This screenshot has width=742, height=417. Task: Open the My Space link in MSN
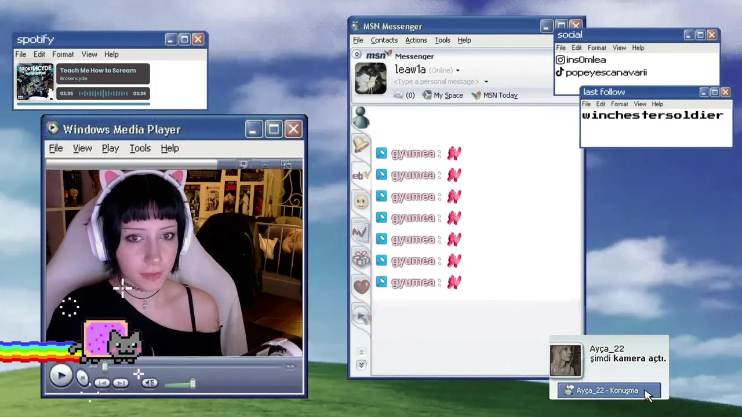point(442,95)
